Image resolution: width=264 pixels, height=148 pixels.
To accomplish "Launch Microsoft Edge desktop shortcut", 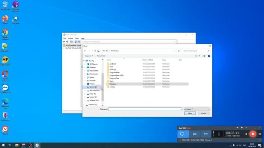I will tap(5, 104).
